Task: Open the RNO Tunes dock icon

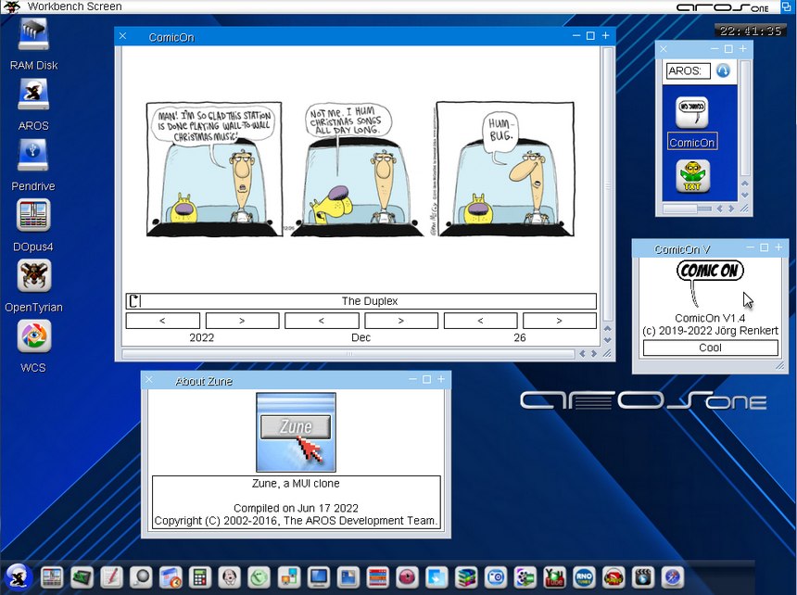Action: [x=584, y=576]
